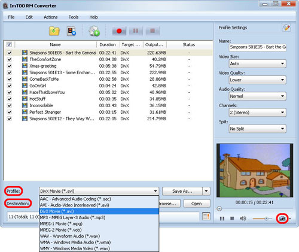The width and height of the screenshot is (299, 252).
Task: Start conversion with red record button
Action: click(119, 31)
